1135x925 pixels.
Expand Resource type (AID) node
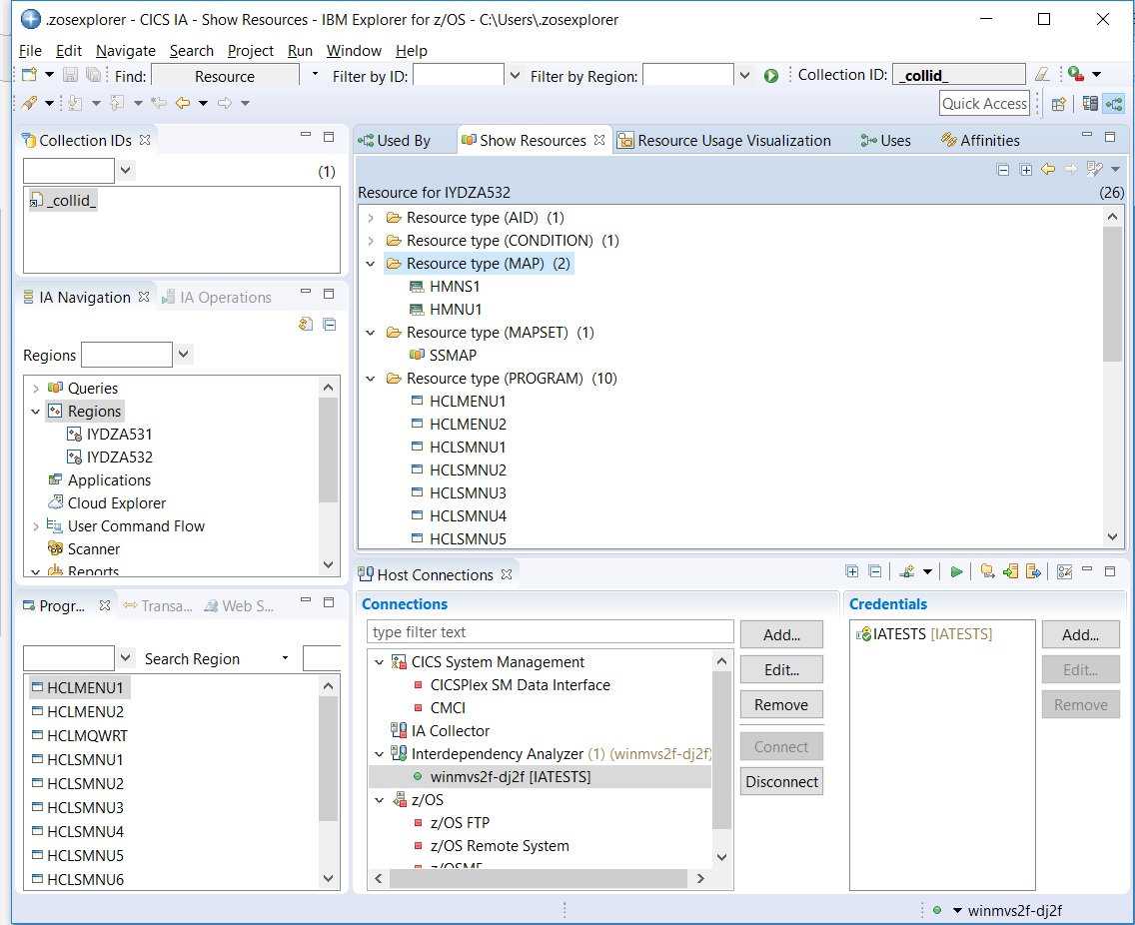(371, 217)
